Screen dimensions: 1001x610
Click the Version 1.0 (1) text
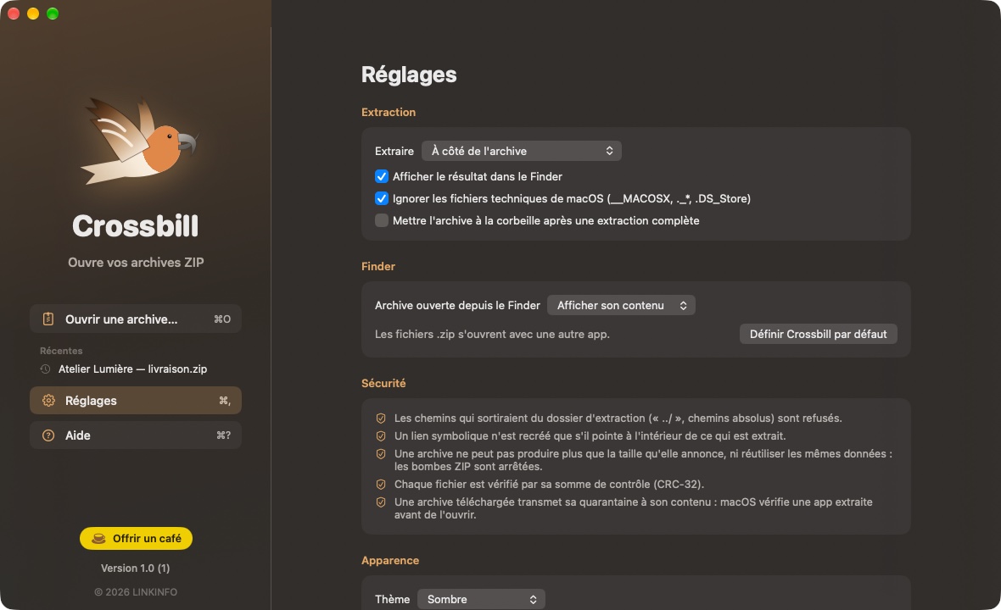(x=136, y=568)
